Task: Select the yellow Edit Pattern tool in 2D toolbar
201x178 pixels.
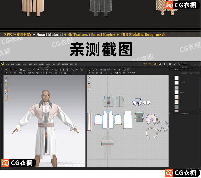Action: click(x=89, y=70)
